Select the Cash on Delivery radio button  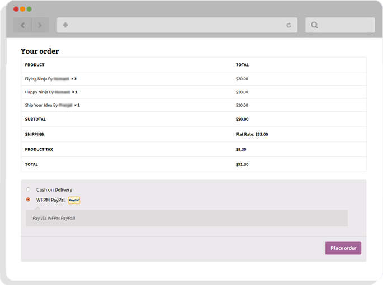click(x=28, y=189)
